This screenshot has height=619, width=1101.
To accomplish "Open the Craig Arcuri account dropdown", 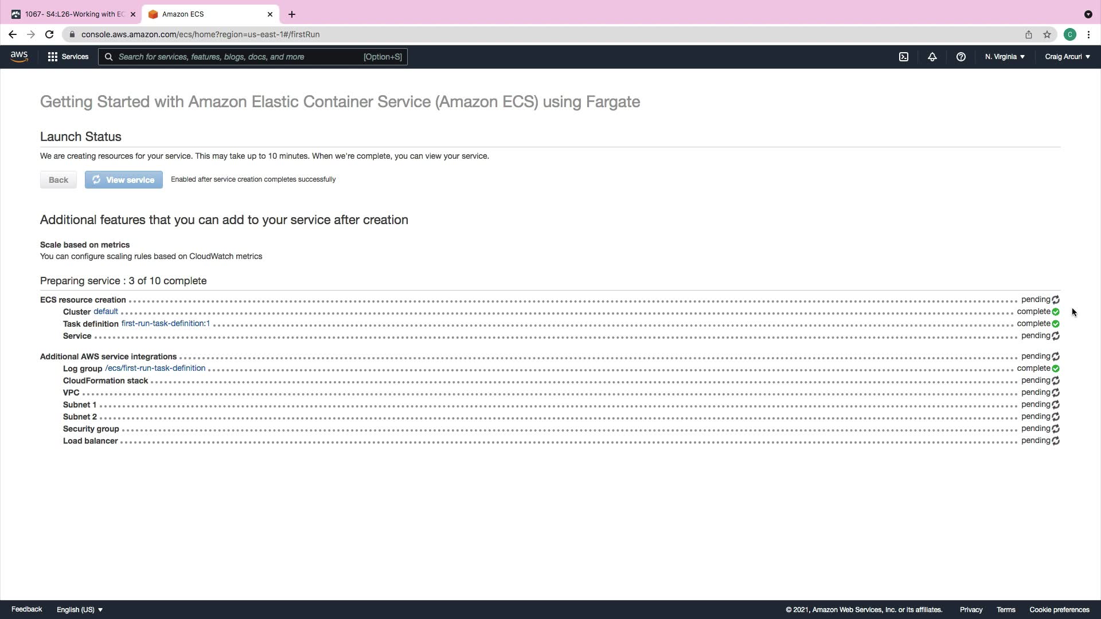I will (x=1067, y=57).
